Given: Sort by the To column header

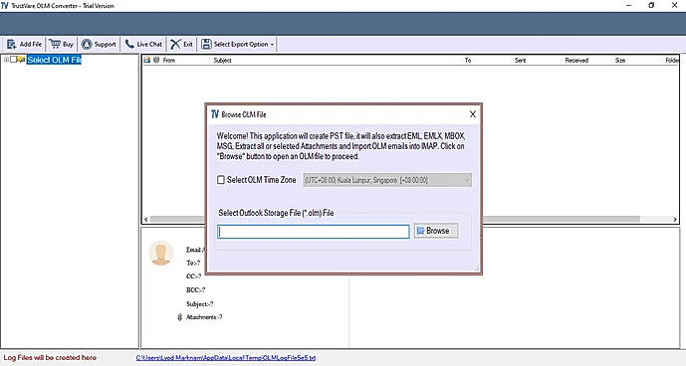Looking at the screenshot, I should click(x=468, y=61).
